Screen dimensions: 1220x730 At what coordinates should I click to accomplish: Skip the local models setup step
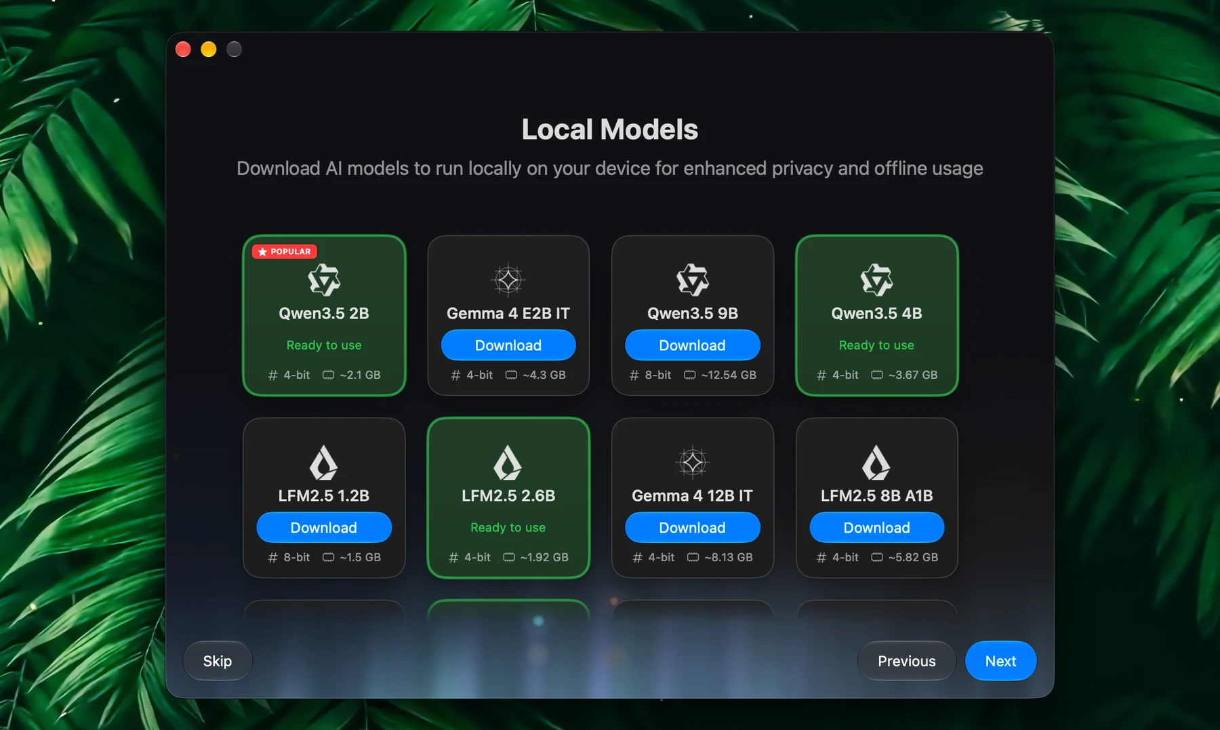[x=218, y=661]
